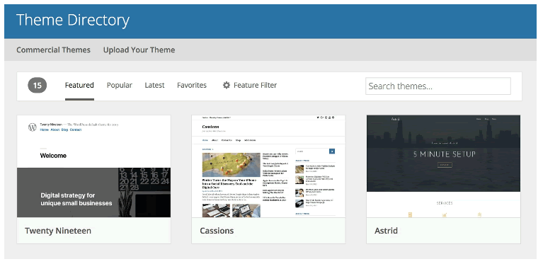Click the 5 MINUTE SETUP text in Astrid preview

445,154
